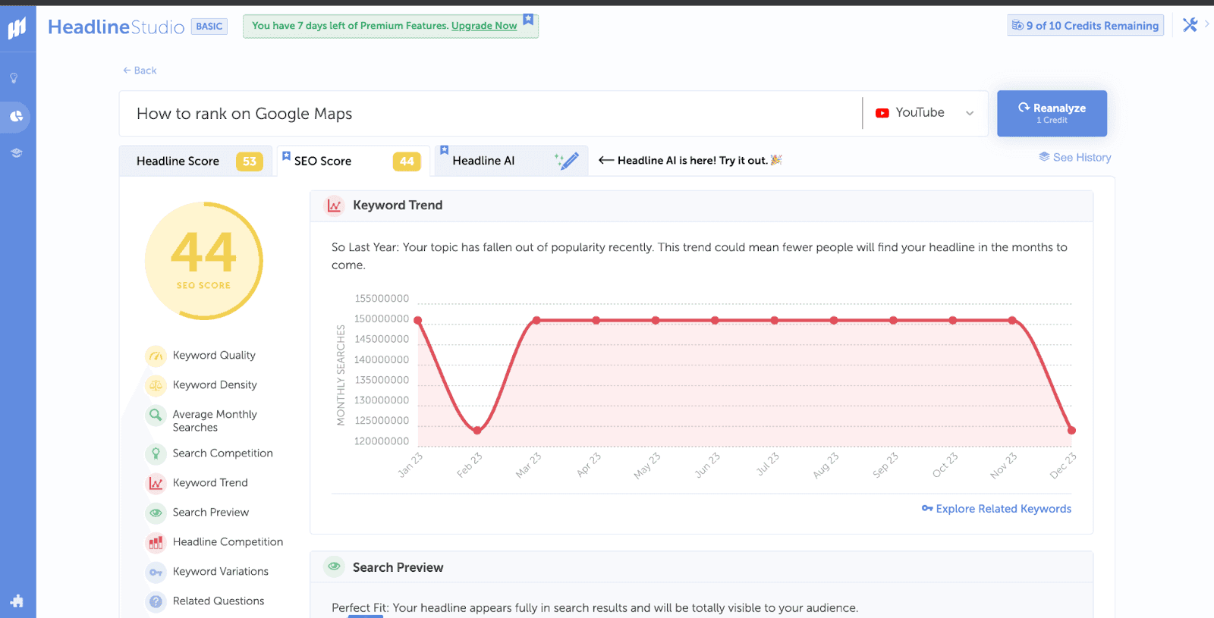Click the premium bookmark icon on upgrade banner
This screenshot has height=618, width=1214.
coord(528,19)
